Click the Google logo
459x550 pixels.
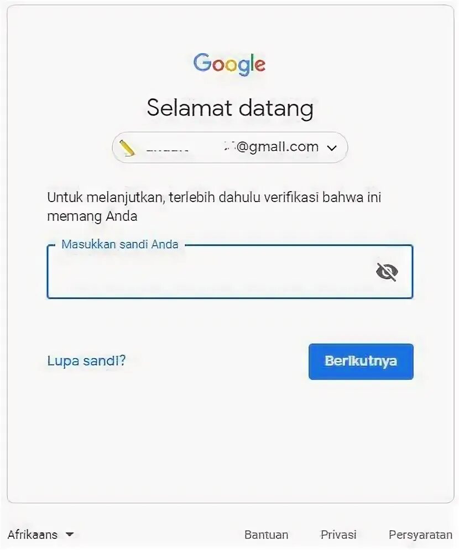(x=229, y=64)
